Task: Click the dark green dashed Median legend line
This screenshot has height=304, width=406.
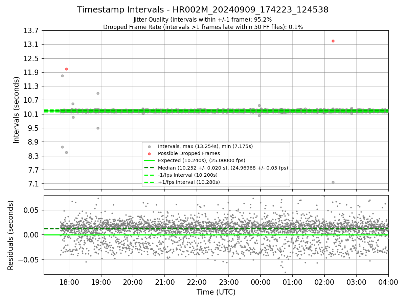Action: 150,168
